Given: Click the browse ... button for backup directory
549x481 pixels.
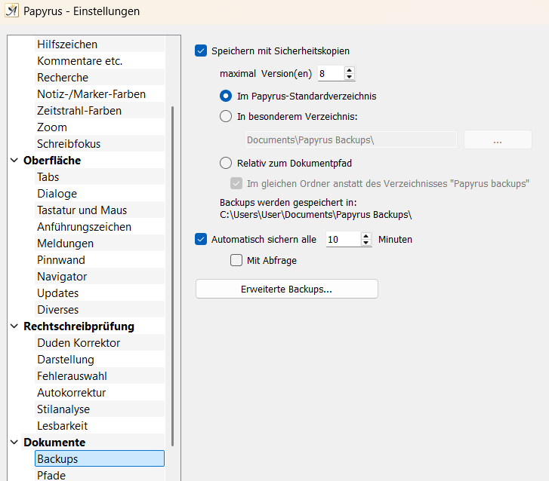Looking at the screenshot, I should 498,139.
